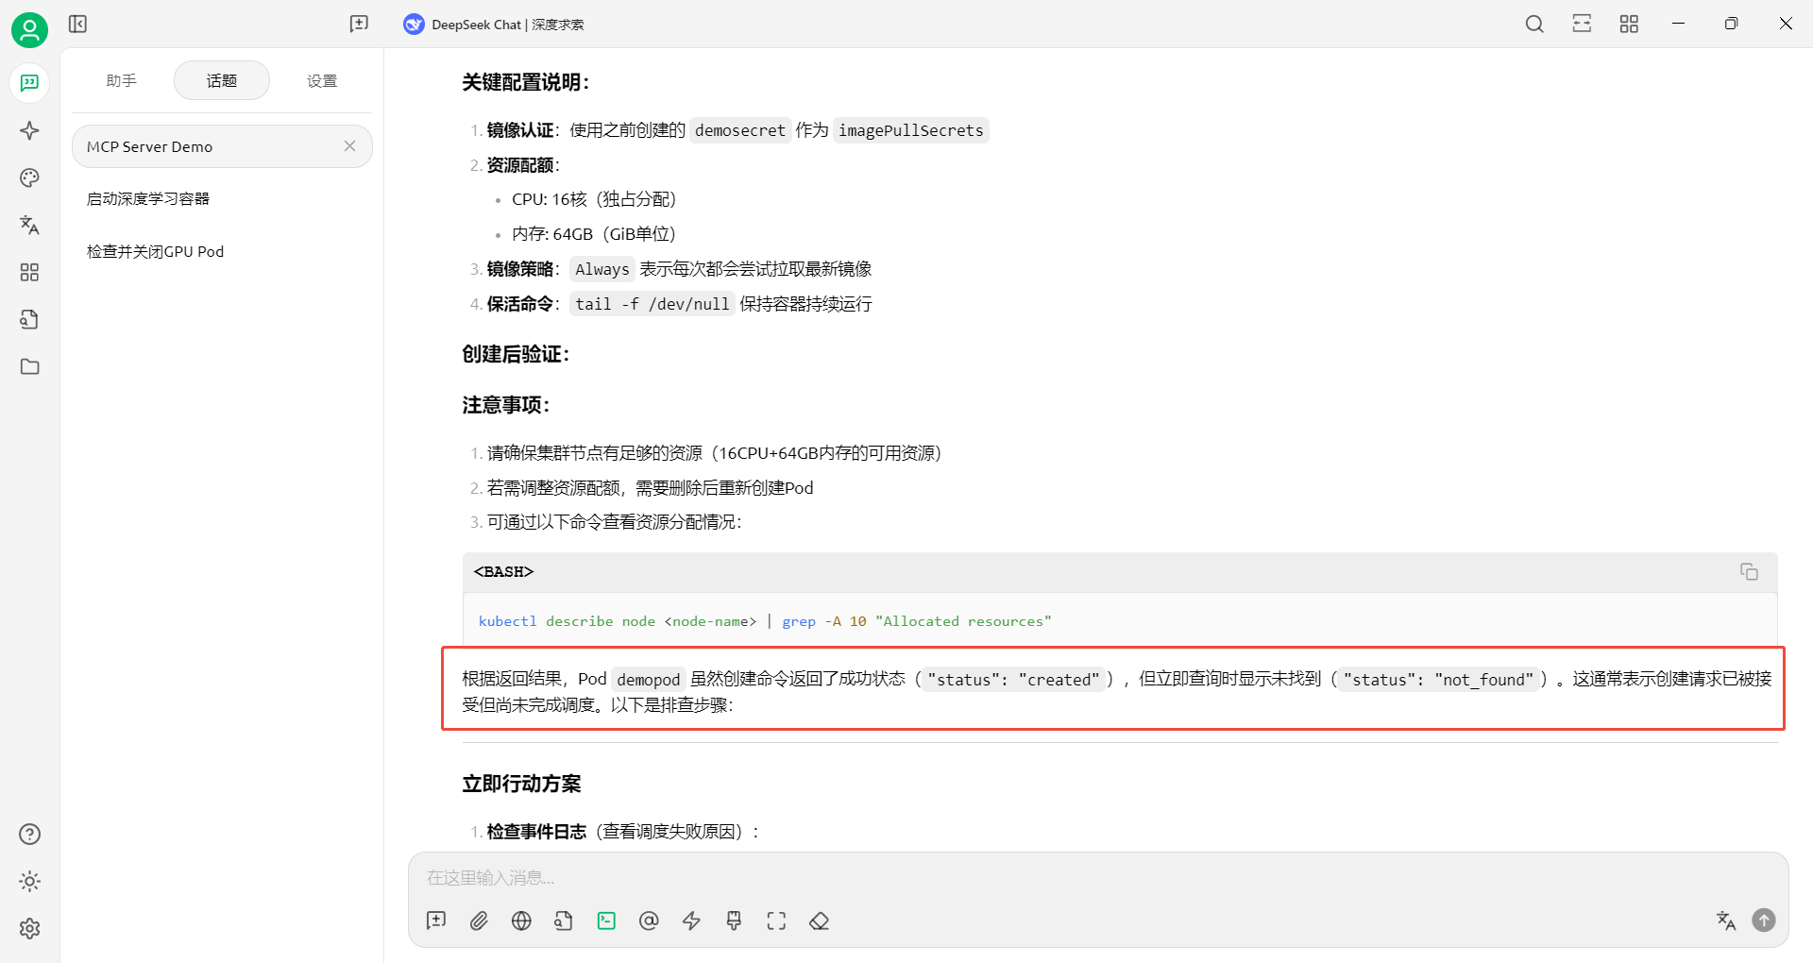Toggle the MCP server terminal button
Viewport: 1813px width, 963px height.
606,921
